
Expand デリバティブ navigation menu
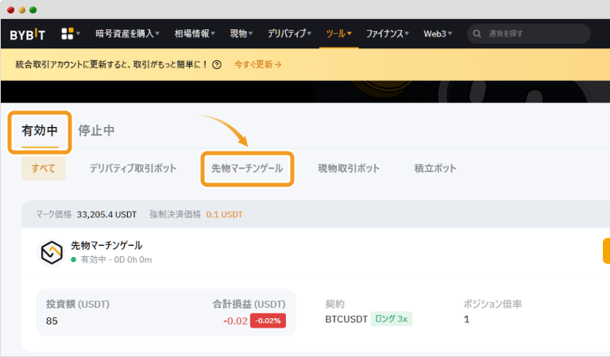(289, 34)
